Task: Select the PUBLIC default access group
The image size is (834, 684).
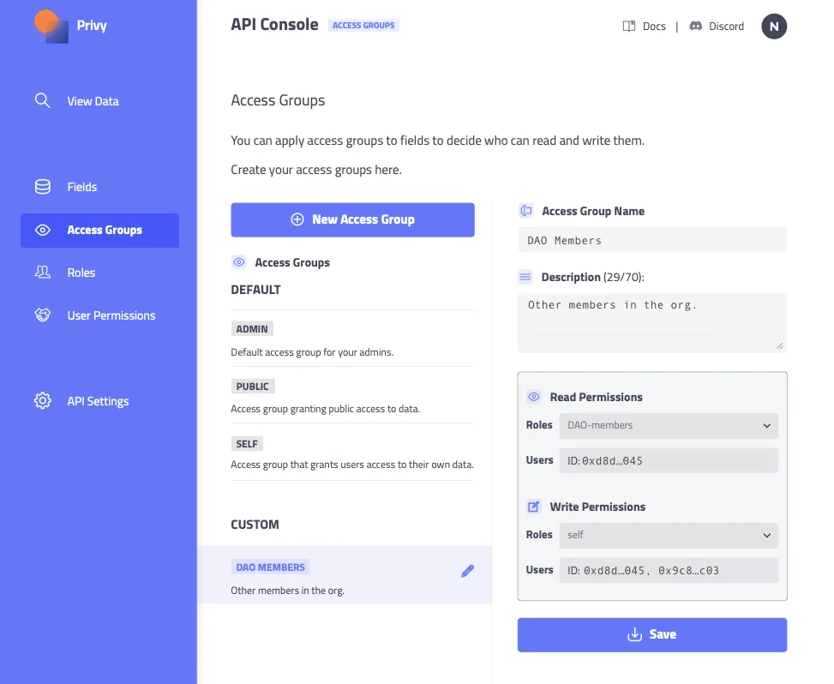Action: click(253, 387)
